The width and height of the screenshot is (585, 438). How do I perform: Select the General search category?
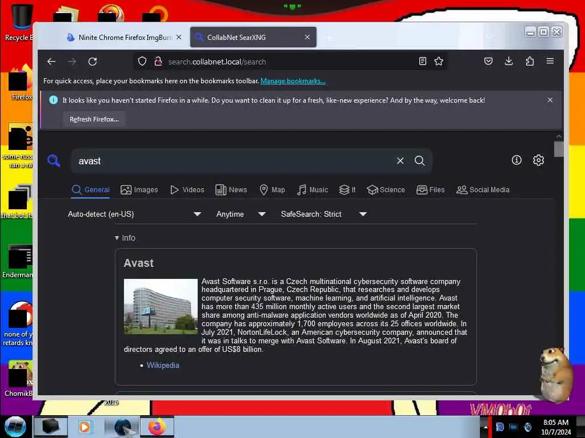pyautogui.click(x=91, y=190)
